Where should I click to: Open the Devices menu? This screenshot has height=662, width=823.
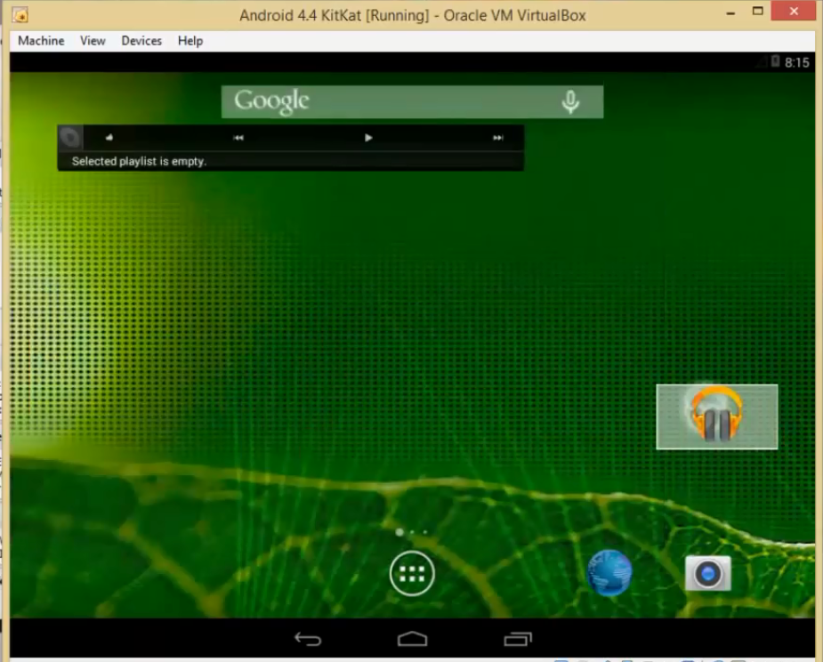141,41
